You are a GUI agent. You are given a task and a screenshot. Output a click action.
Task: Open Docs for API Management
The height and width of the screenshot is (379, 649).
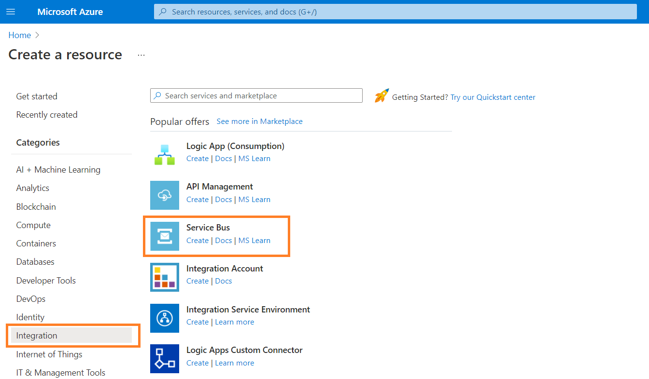point(224,200)
